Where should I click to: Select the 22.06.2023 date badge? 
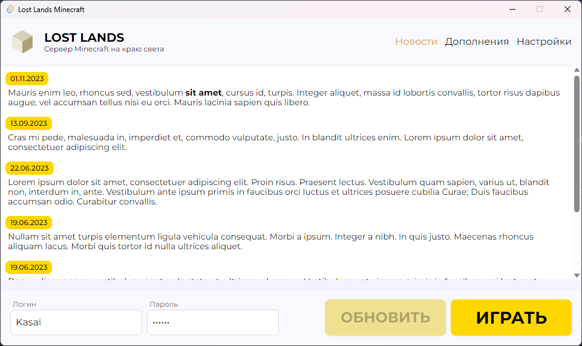tap(29, 168)
